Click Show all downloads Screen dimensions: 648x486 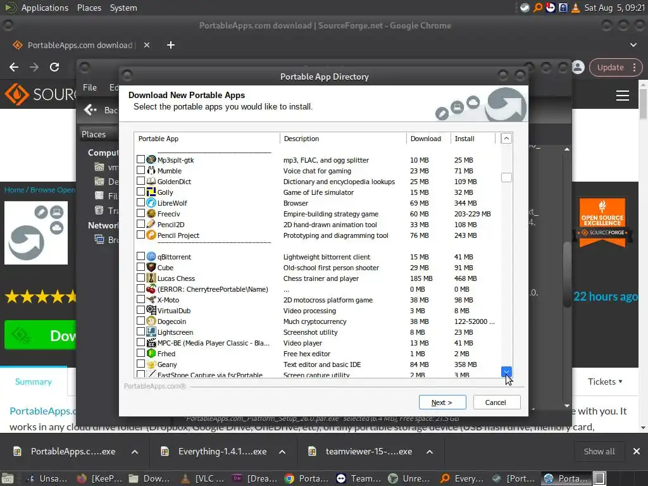tap(599, 451)
